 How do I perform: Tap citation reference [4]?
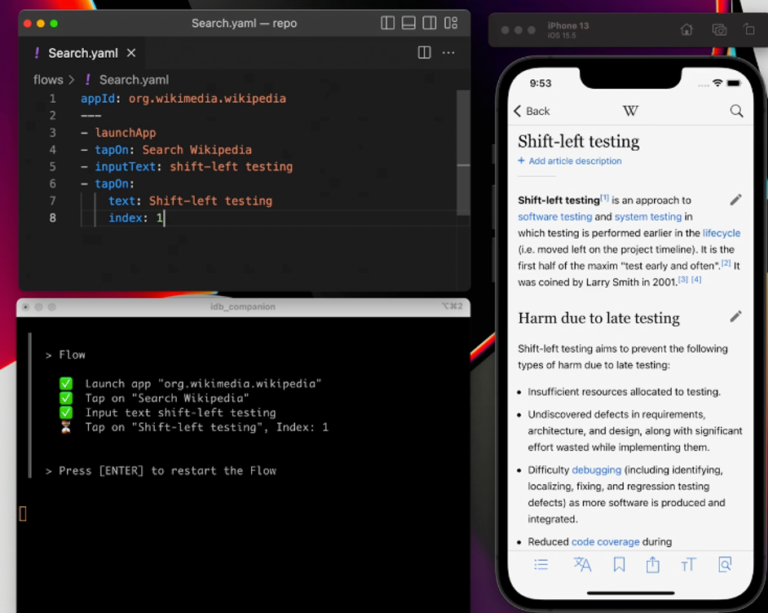[x=696, y=280]
